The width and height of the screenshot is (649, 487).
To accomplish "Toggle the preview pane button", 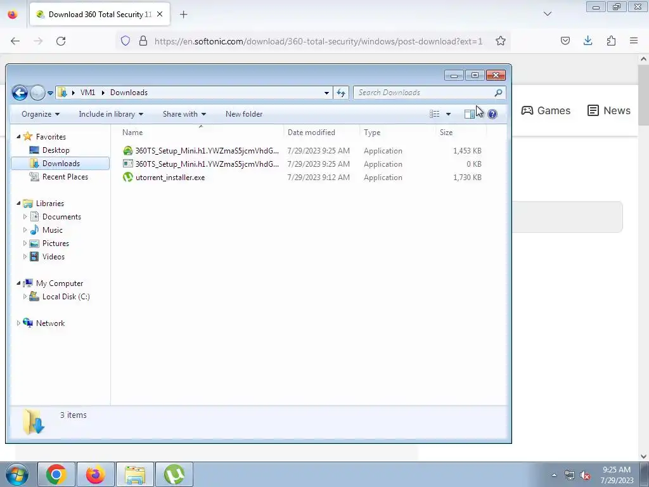I will click(470, 114).
